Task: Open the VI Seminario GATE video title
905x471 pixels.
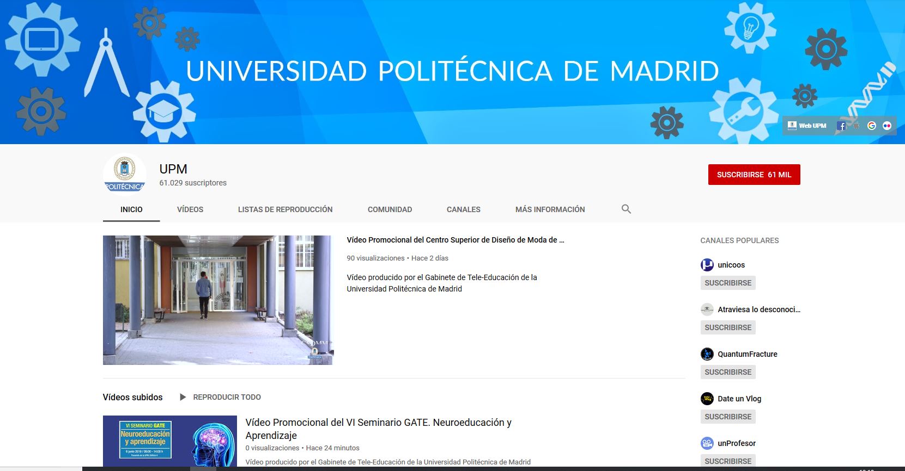Action: [x=378, y=429]
